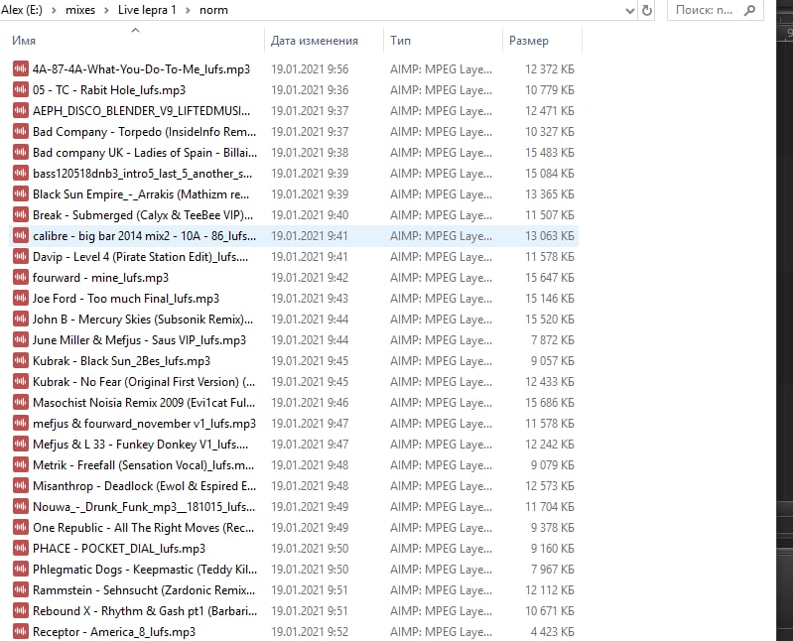Select 'mixes' in the breadcrumb path
Image resolution: width=793 pixels, height=641 pixels.
80,10
